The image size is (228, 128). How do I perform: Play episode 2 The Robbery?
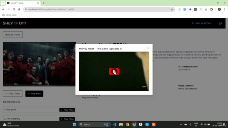[67, 119]
